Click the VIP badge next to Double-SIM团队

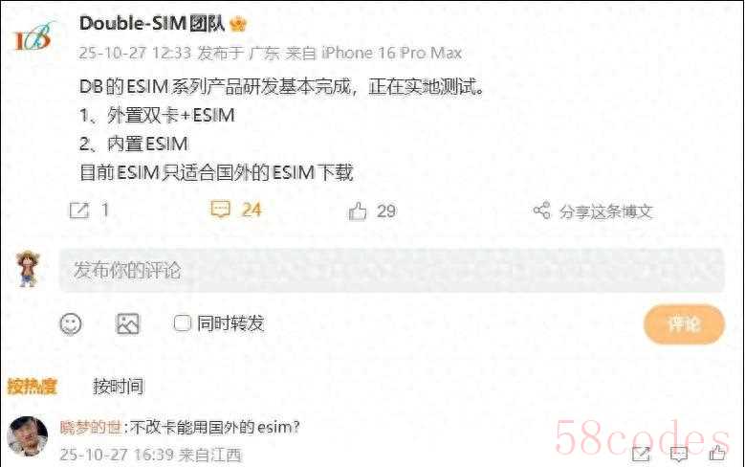237,24
